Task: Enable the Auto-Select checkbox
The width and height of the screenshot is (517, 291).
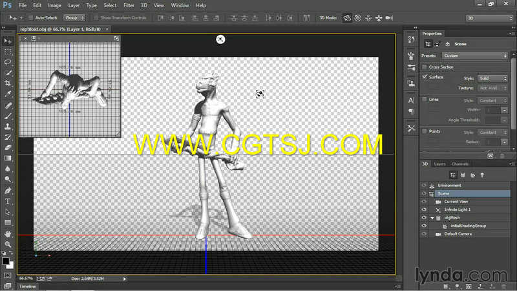Action: pyautogui.click(x=30, y=18)
